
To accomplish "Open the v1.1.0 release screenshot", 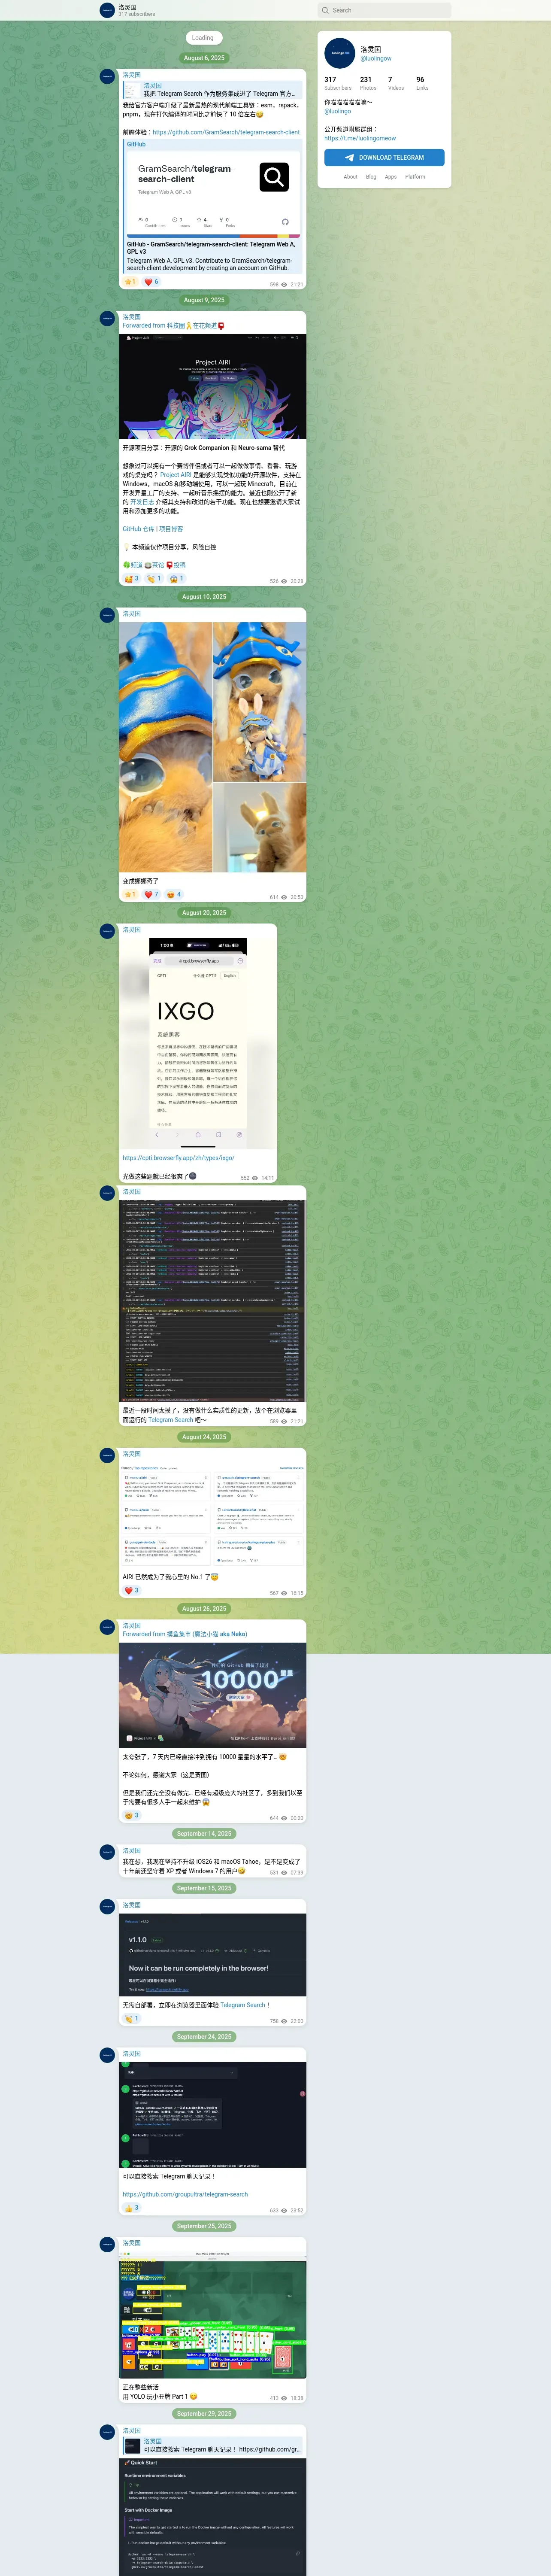I will tap(212, 1955).
